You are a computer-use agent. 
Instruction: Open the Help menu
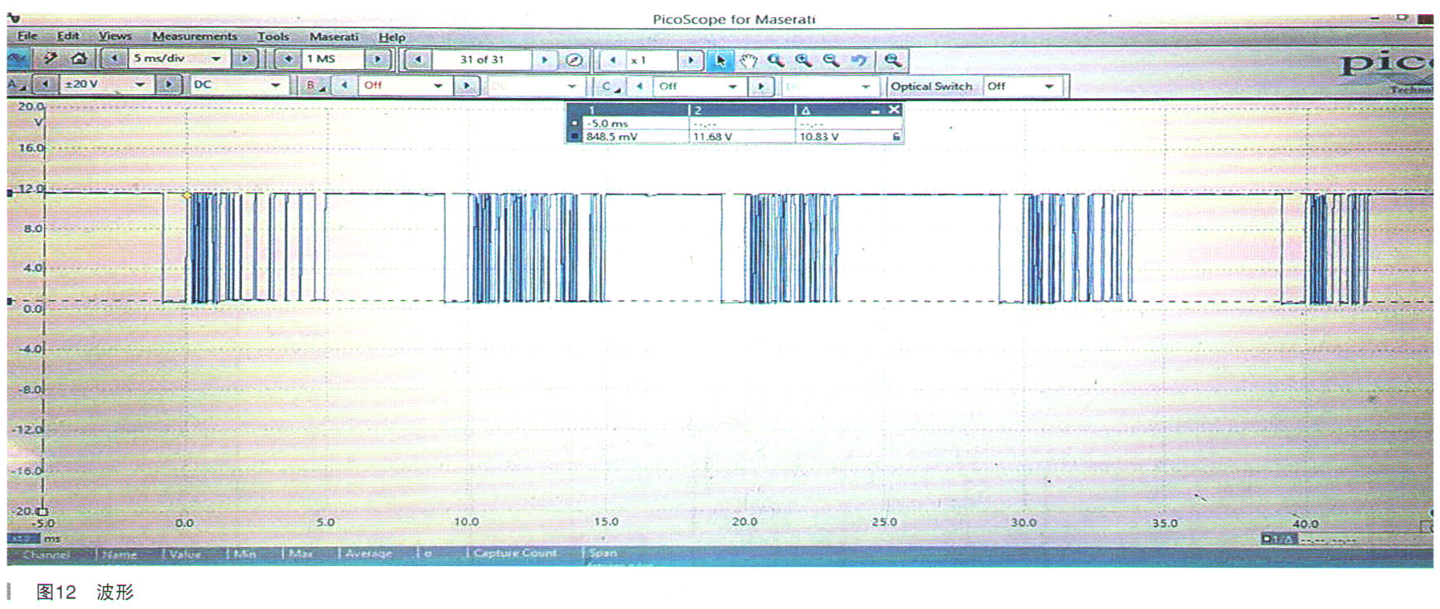point(392,37)
